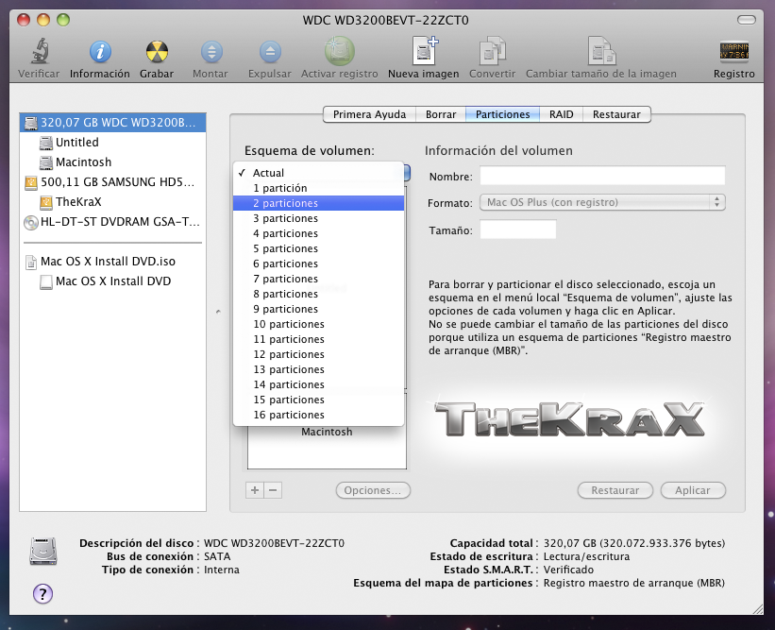Choose Actual in volume scheme menu
775x630 pixels.
[x=318, y=173]
